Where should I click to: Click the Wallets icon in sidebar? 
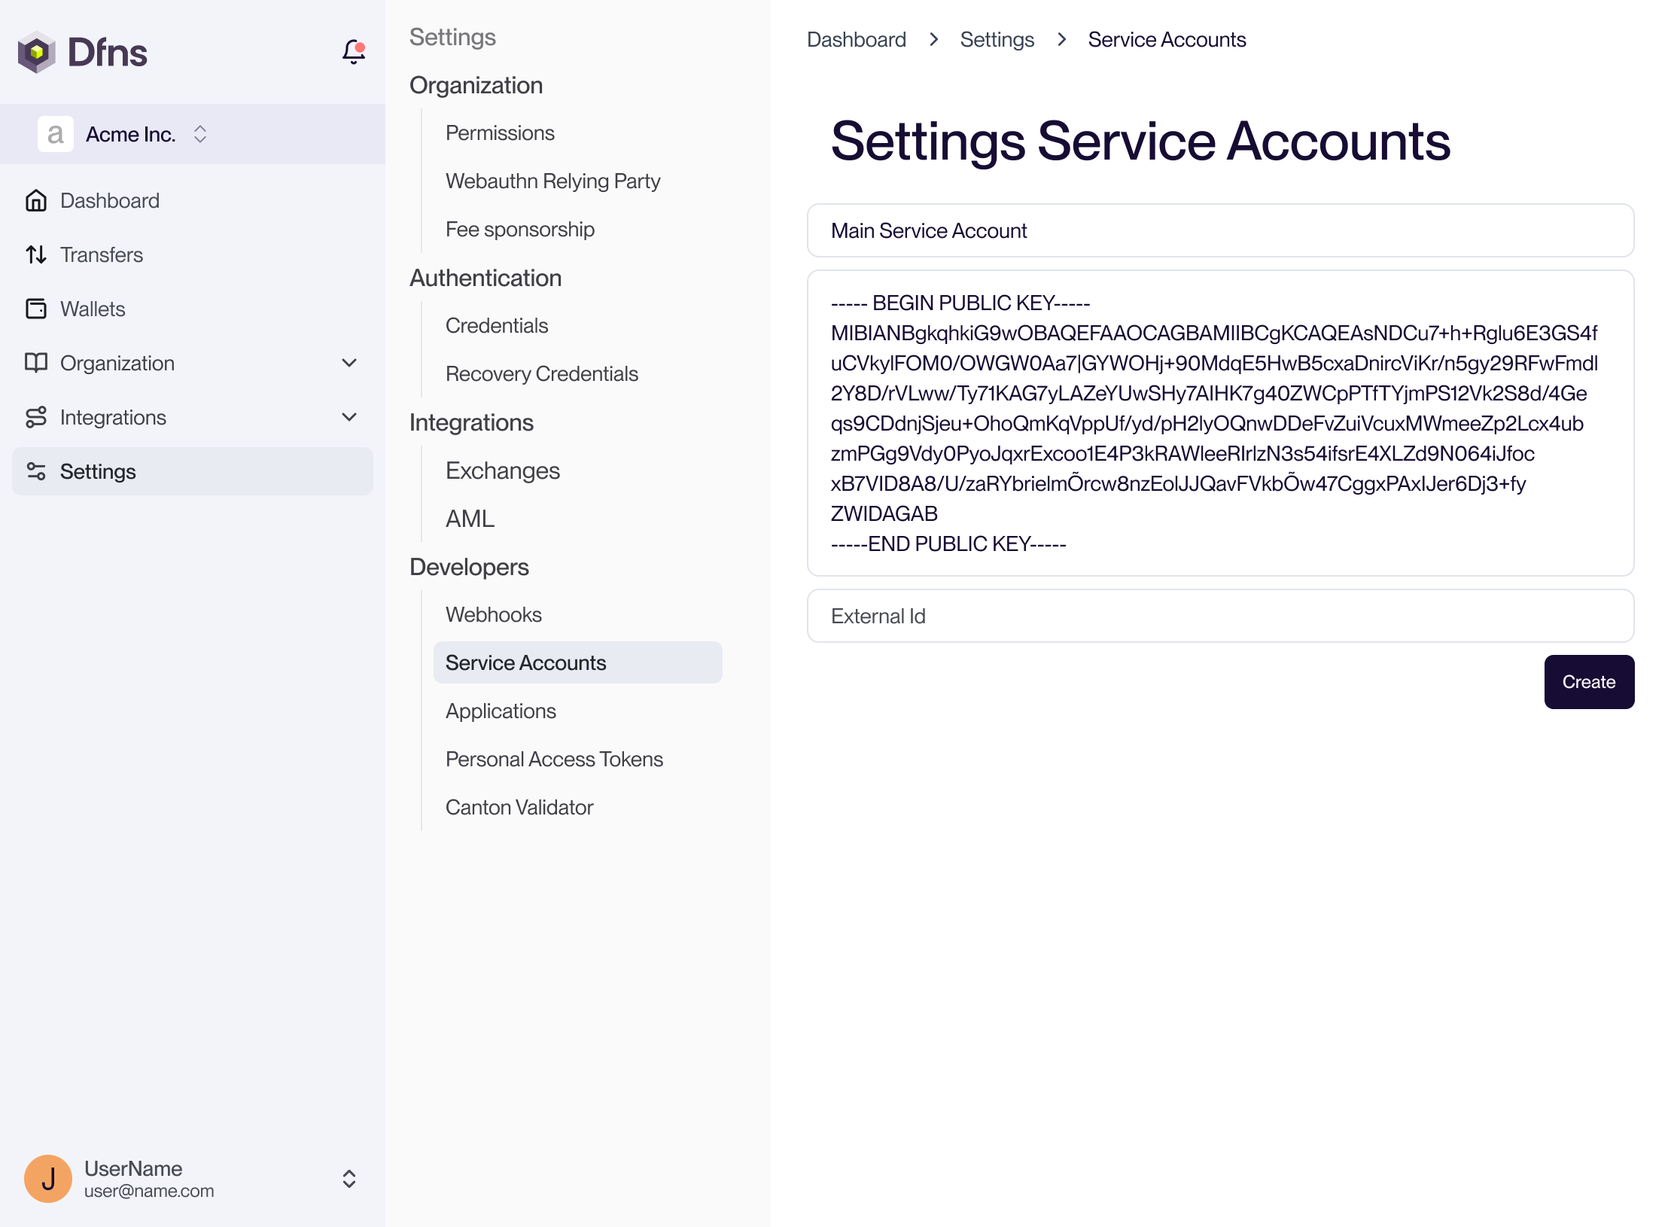point(35,309)
